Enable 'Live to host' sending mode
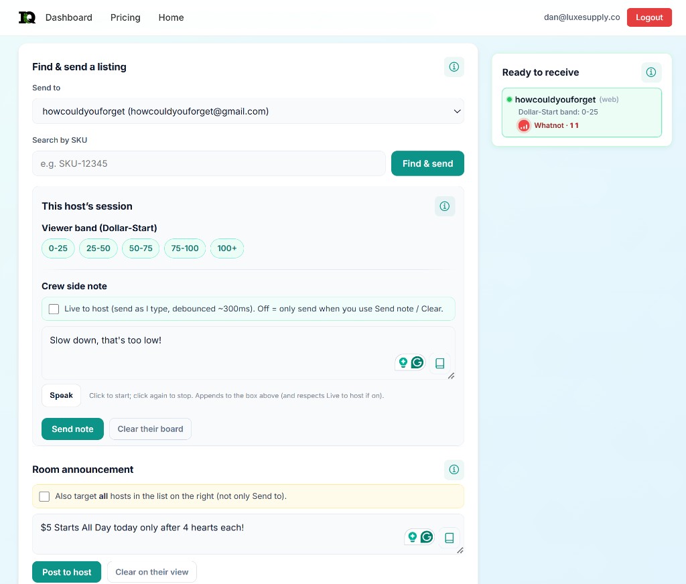 (x=54, y=309)
